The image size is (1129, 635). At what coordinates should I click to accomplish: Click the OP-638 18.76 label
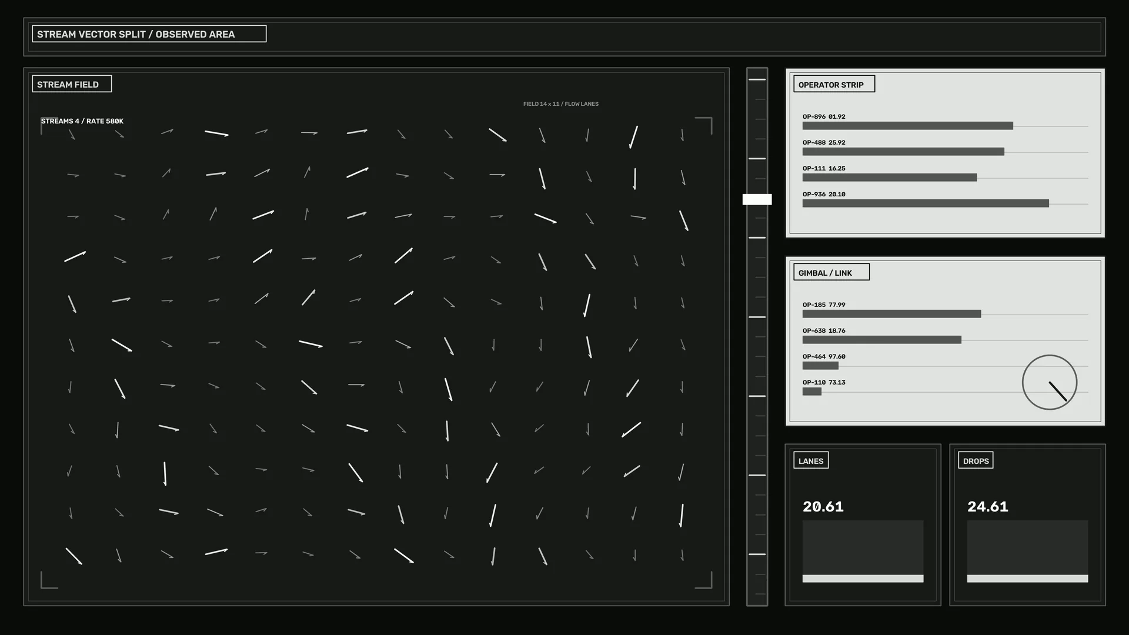(824, 330)
